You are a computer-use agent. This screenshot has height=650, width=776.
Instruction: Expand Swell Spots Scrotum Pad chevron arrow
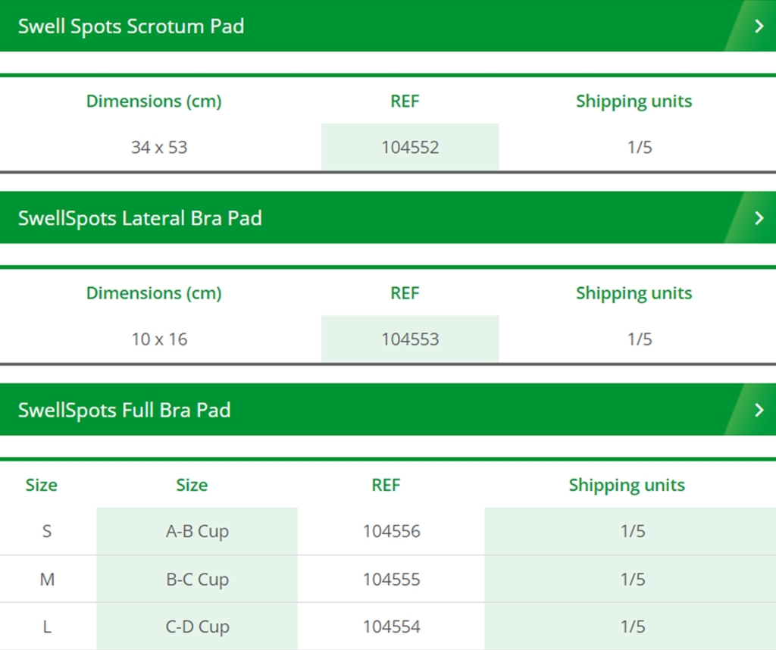click(x=759, y=26)
